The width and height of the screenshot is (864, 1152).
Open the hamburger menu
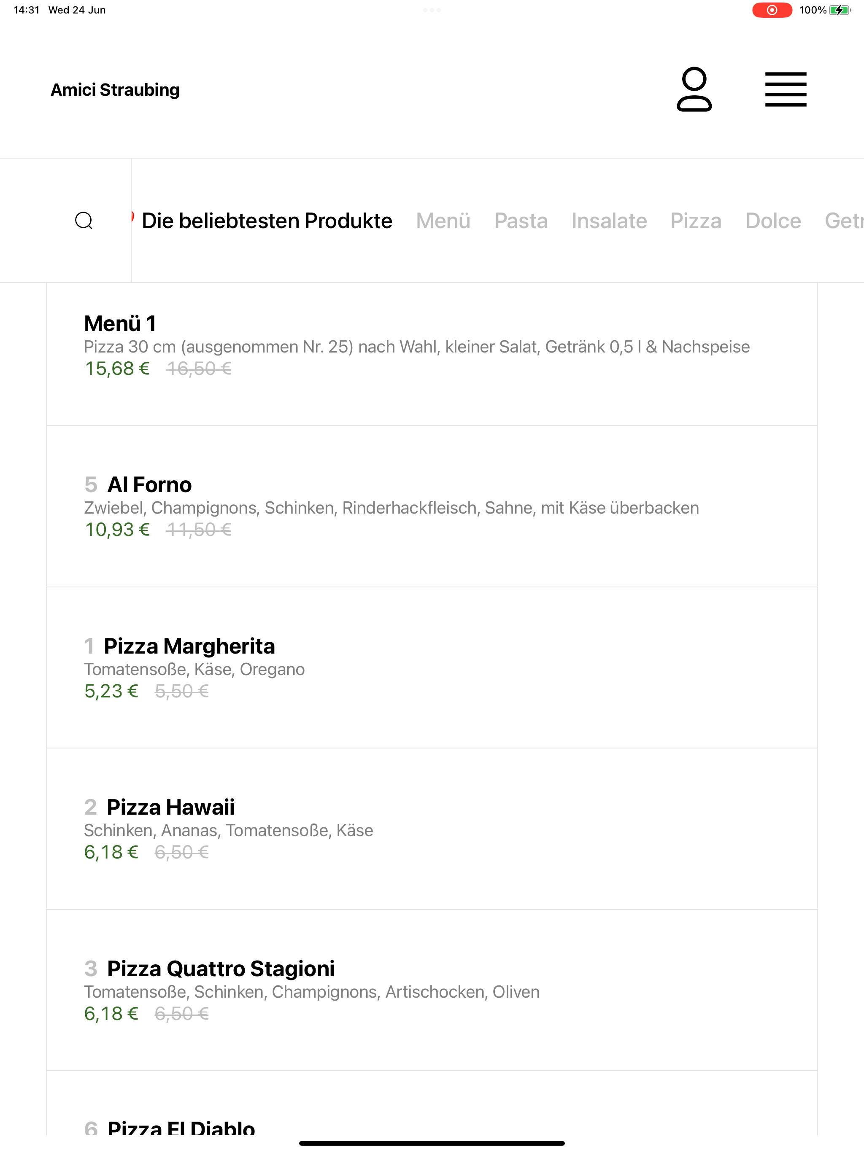(x=785, y=89)
